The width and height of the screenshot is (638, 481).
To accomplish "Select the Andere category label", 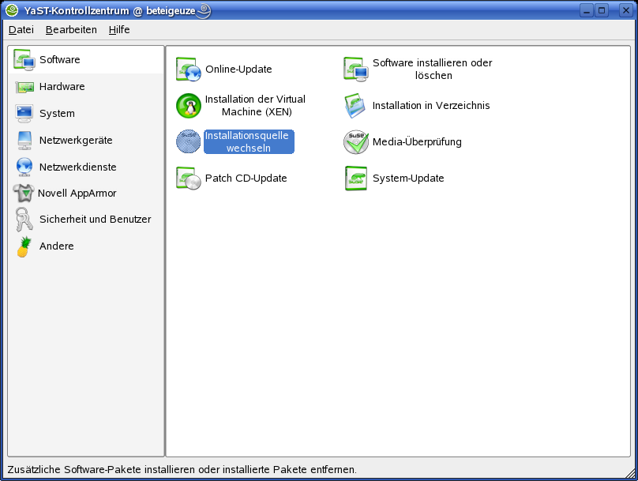I will click(57, 246).
